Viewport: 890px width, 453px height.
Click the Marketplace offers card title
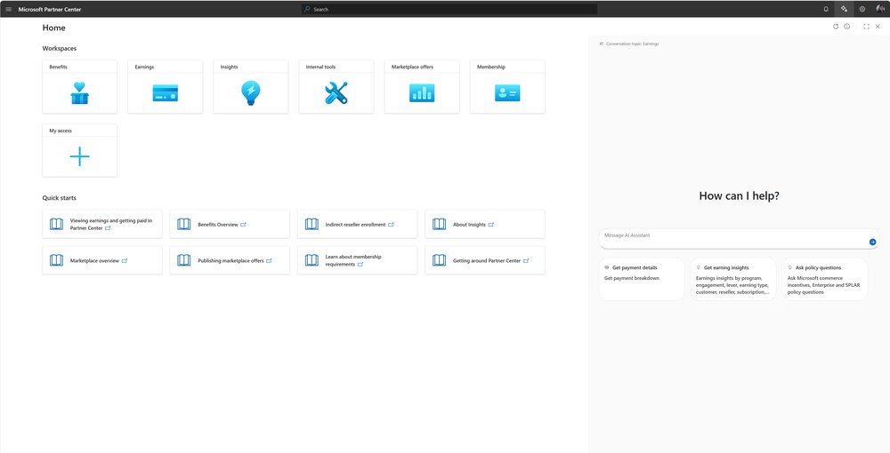[x=412, y=67]
